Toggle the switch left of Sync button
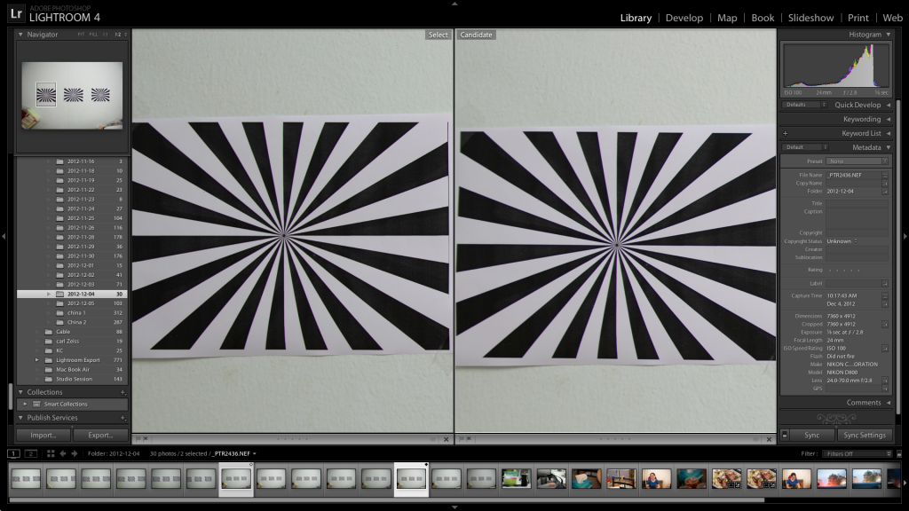The image size is (909, 511). (785, 436)
